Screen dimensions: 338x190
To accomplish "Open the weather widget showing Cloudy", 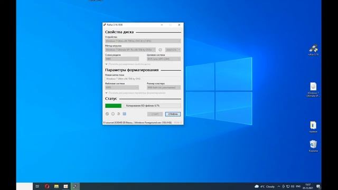I will 265,186.
